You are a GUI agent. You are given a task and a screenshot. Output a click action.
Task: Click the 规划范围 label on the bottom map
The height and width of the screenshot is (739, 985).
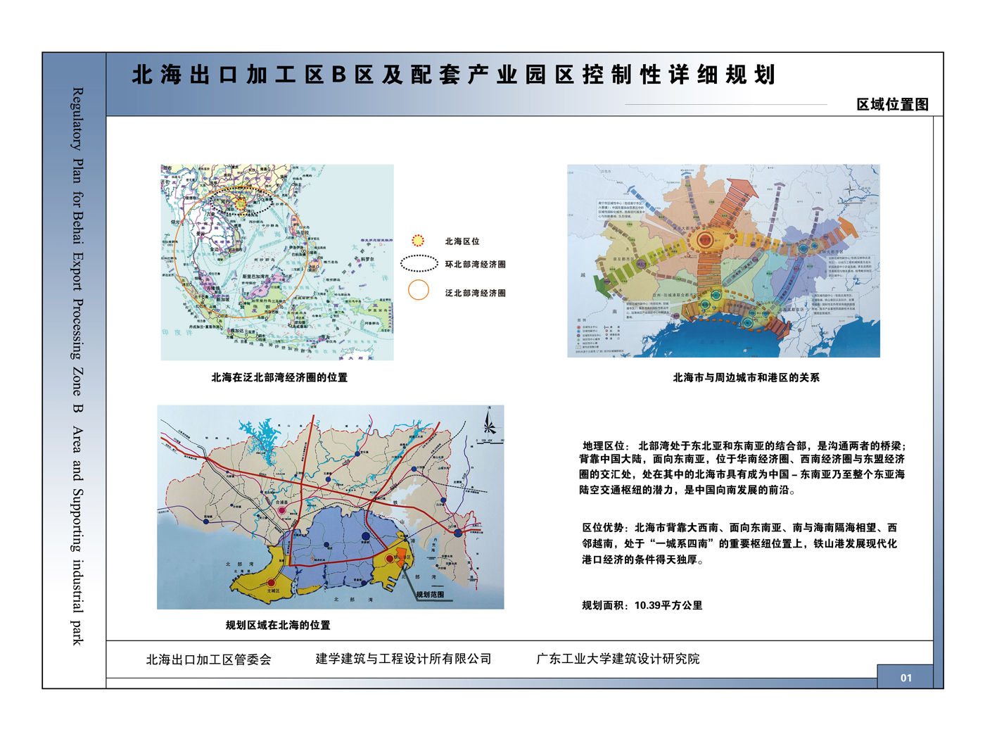[x=430, y=595]
